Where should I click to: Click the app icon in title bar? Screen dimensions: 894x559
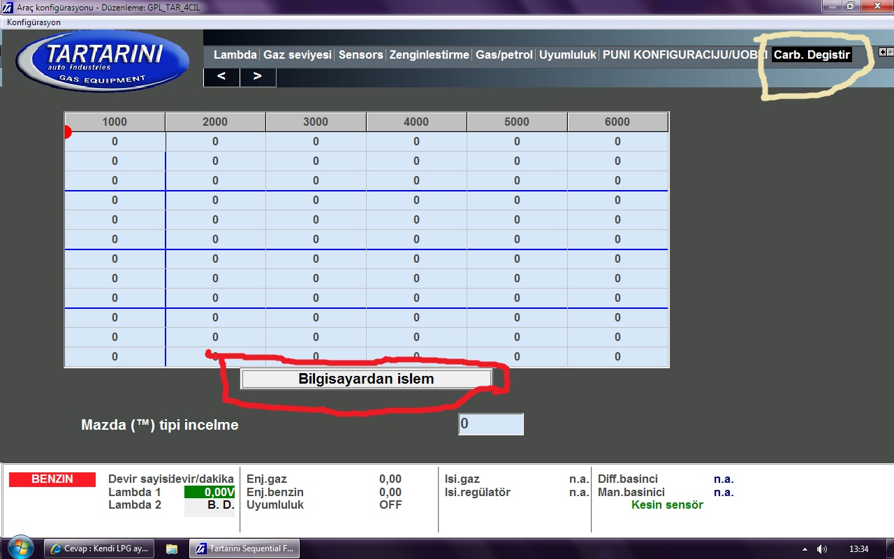click(x=8, y=6)
